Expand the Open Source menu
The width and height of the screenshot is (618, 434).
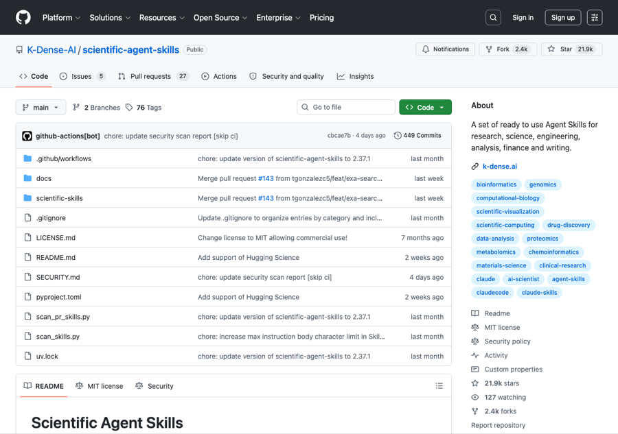coord(220,18)
